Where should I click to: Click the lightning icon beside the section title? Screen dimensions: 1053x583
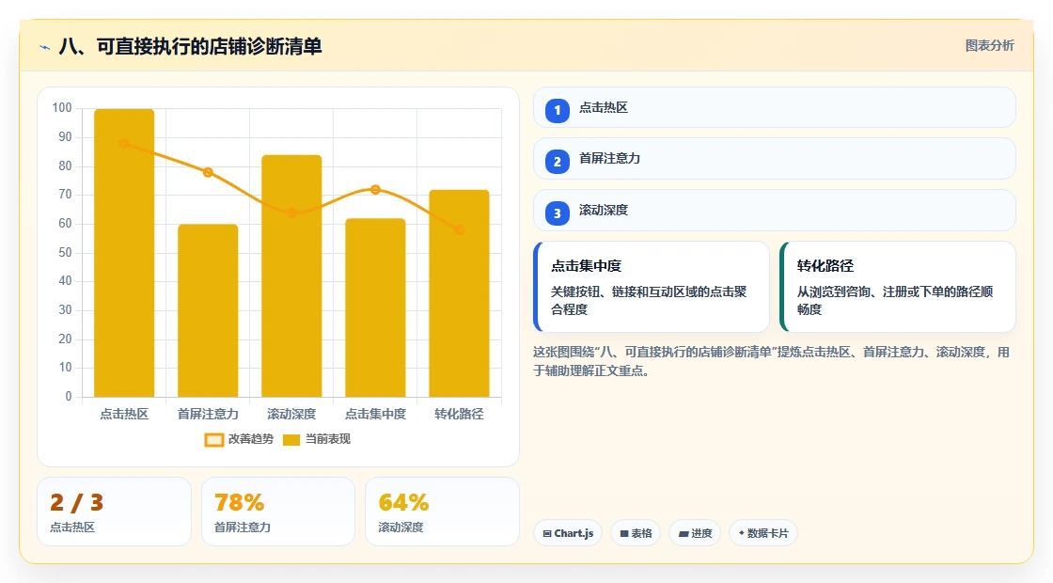pos(44,47)
